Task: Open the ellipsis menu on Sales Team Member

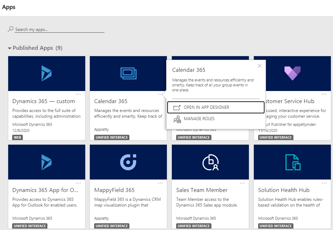Action: tap(242, 183)
